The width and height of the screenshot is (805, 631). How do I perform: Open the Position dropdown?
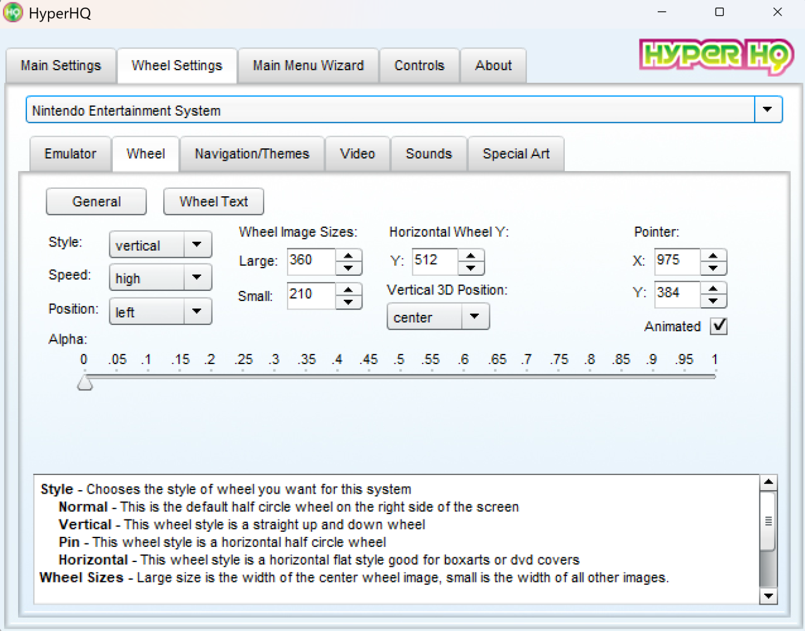(x=197, y=311)
